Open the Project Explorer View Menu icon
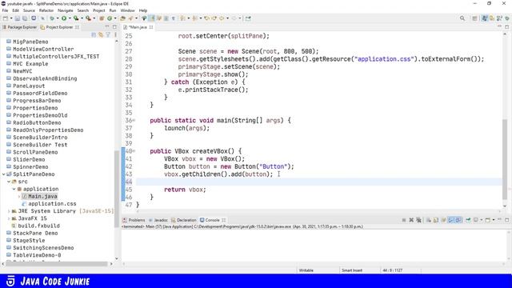 pos(115,34)
